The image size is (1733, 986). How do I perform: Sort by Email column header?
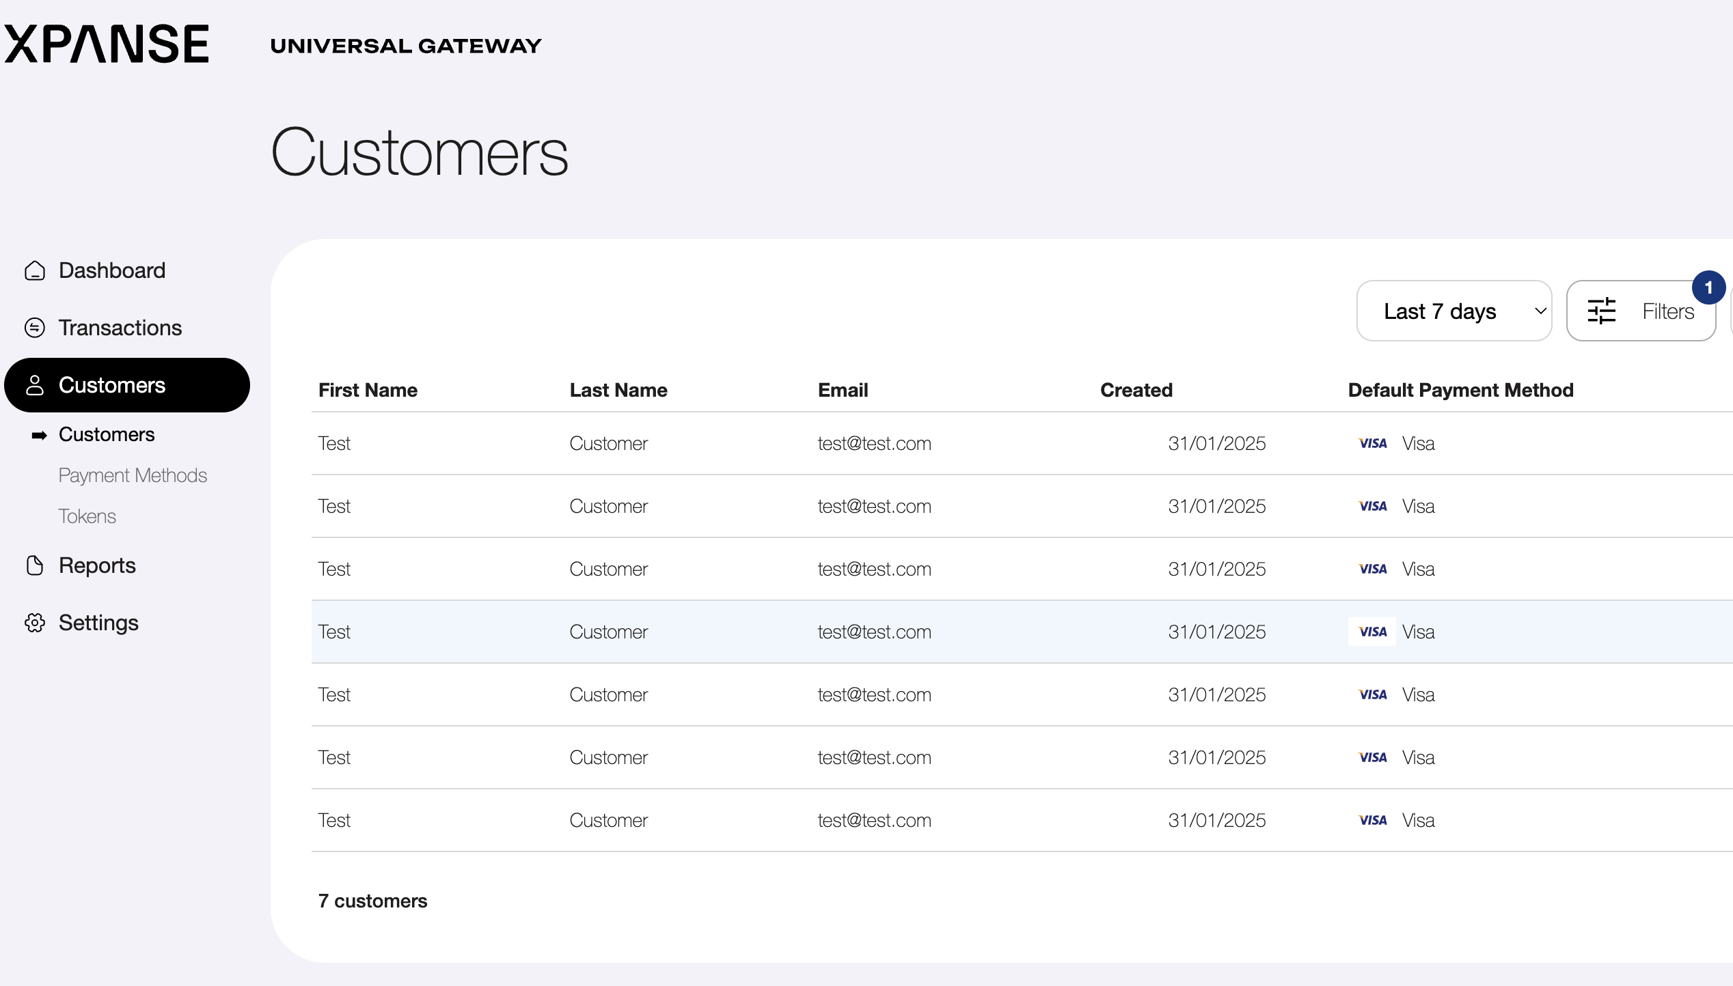[x=843, y=391]
